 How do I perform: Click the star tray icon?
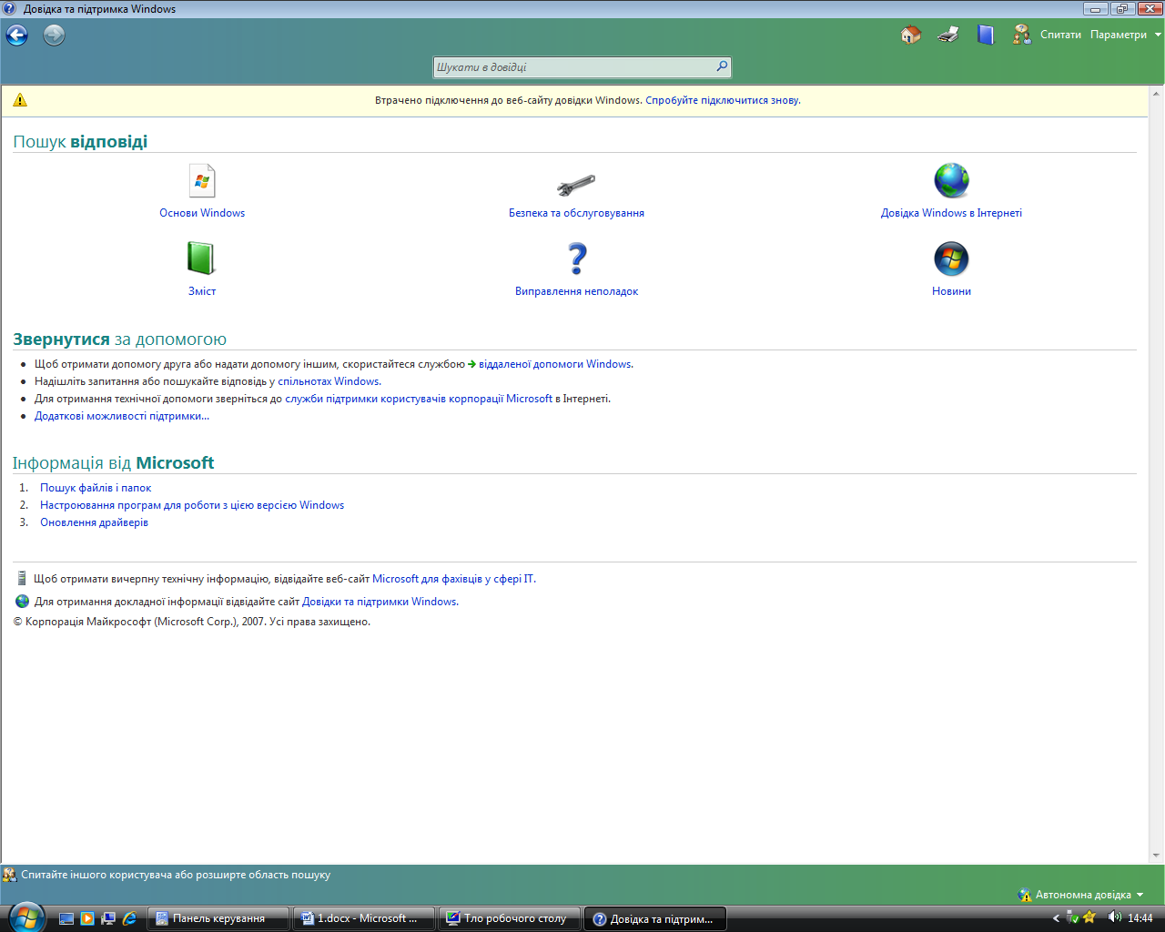(1089, 917)
